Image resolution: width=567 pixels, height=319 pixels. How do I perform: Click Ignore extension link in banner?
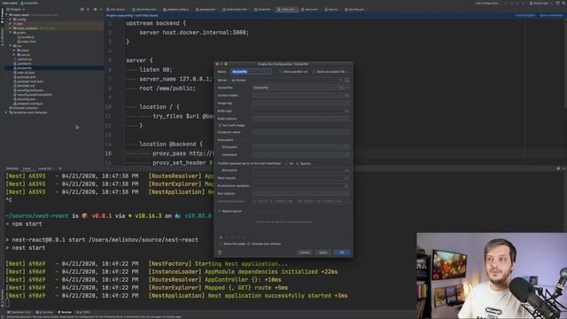pos(551,16)
